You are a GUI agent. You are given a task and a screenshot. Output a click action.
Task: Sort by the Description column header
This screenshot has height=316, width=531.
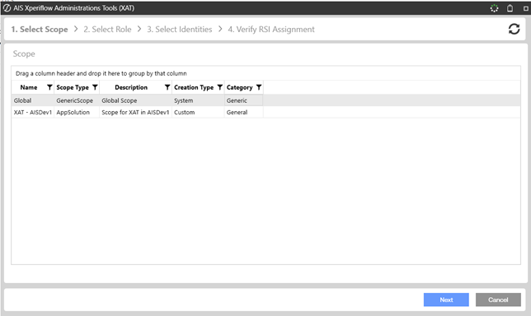(131, 87)
